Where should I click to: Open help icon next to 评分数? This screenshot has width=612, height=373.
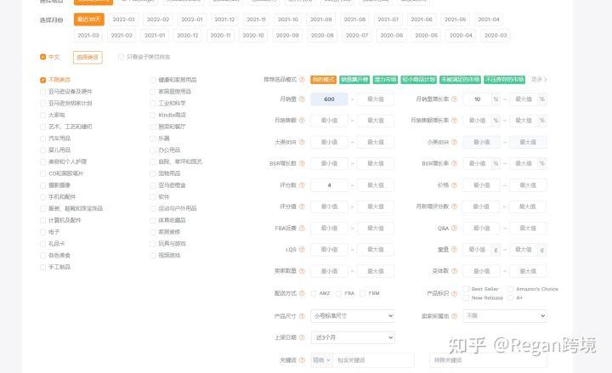[302, 185]
